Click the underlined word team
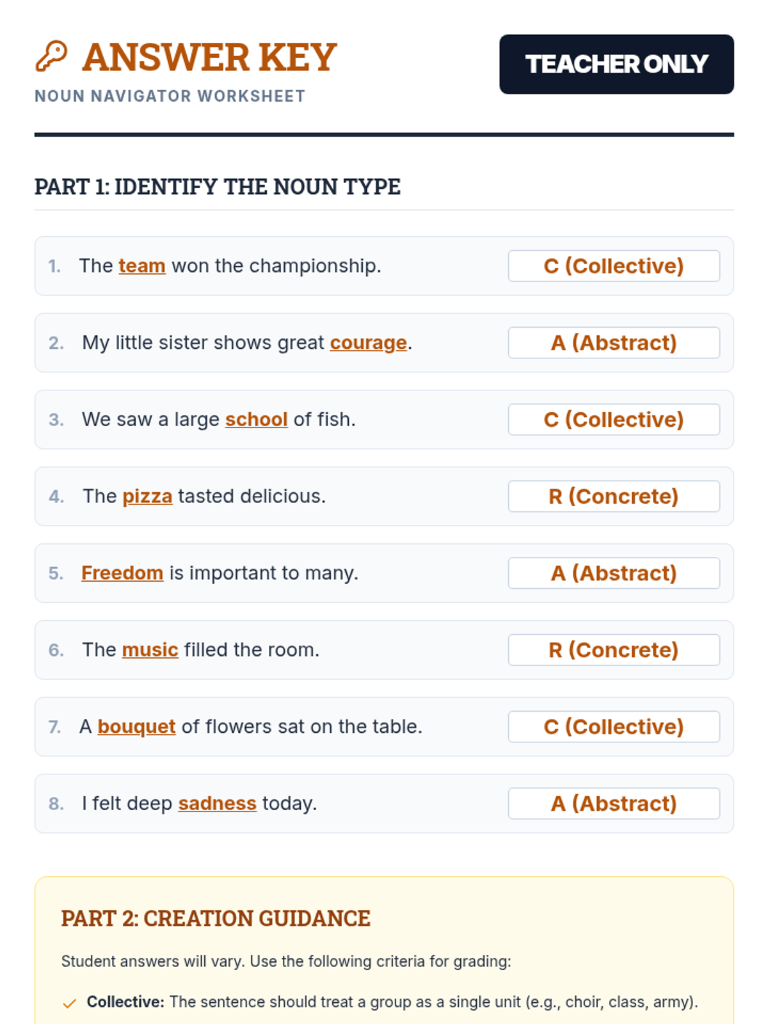This screenshot has width=768, height=1024. 141,266
